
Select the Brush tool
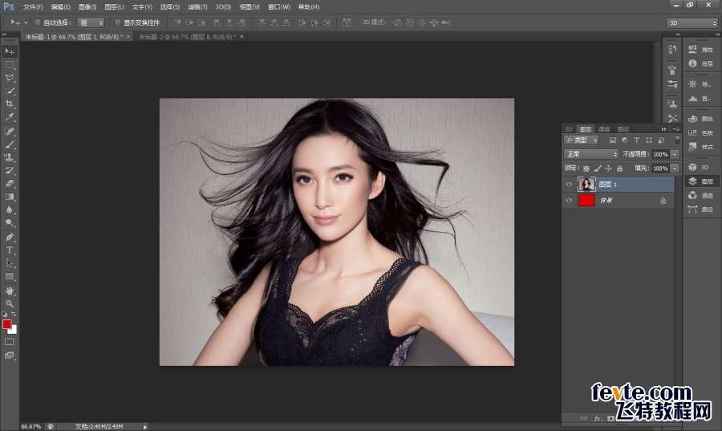9,144
